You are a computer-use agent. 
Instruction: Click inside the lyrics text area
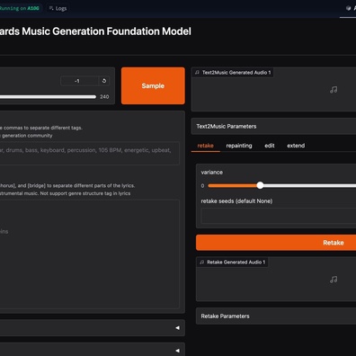click(x=89, y=254)
